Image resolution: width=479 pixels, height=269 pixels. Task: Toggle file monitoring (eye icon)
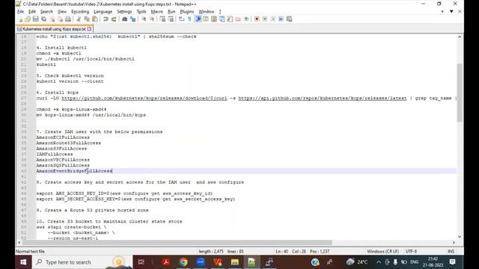(246, 19)
